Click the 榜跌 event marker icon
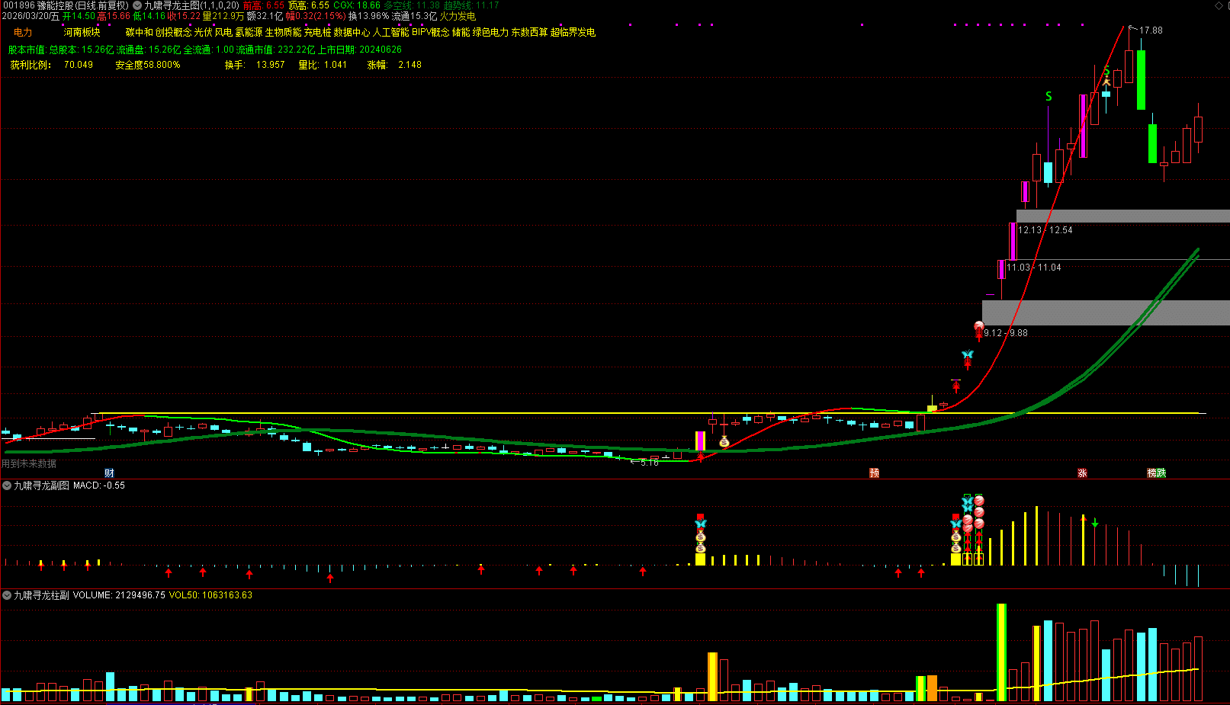Screen dimensions: 1230x705 (x=1156, y=473)
